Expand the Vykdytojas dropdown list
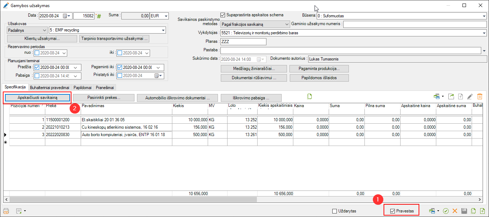The image size is (489, 217). coord(484,33)
